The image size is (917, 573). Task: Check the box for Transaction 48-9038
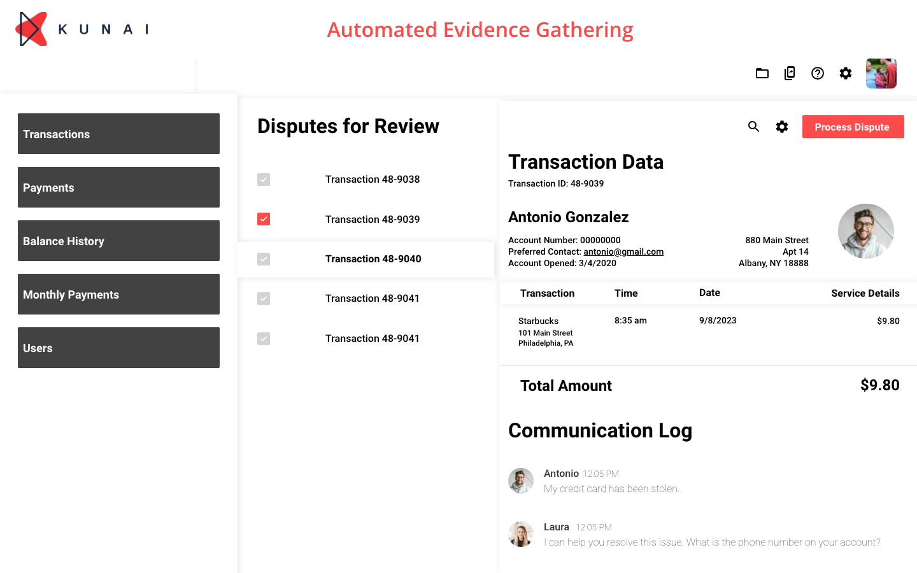tap(263, 180)
